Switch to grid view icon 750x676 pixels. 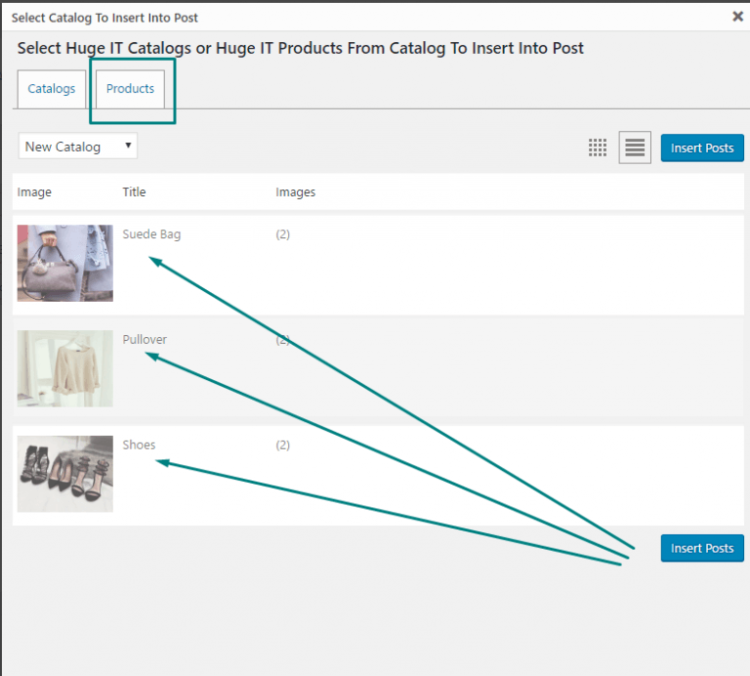tap(598, 148)
